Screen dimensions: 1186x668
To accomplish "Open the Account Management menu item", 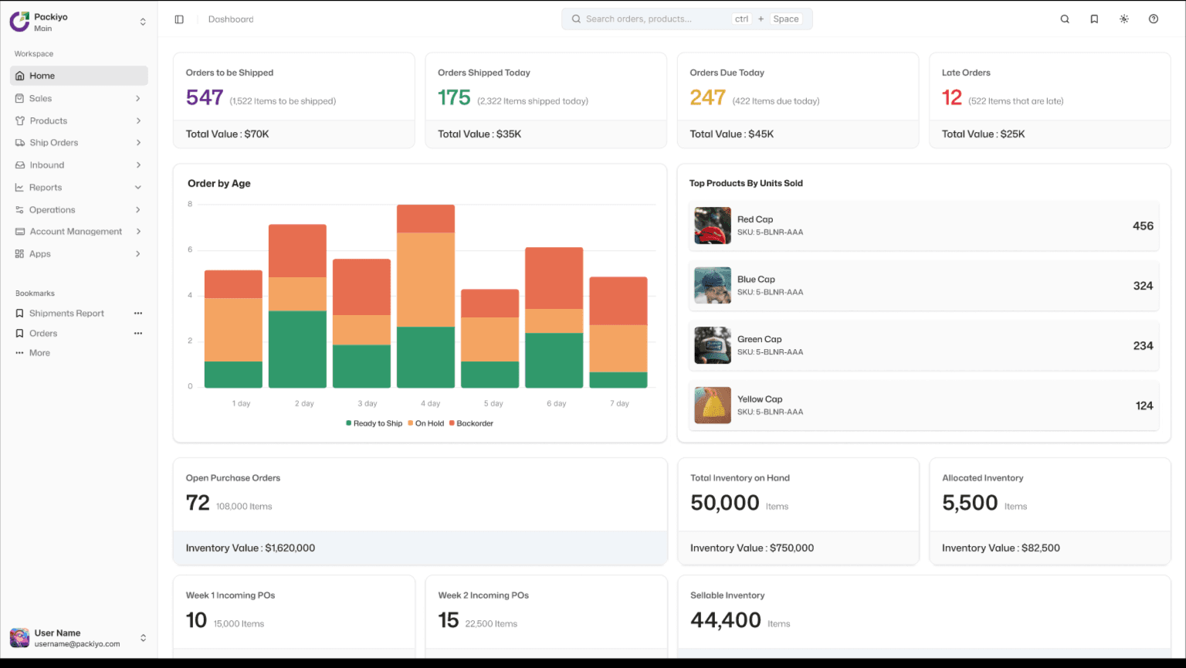I will pos(79,232).
